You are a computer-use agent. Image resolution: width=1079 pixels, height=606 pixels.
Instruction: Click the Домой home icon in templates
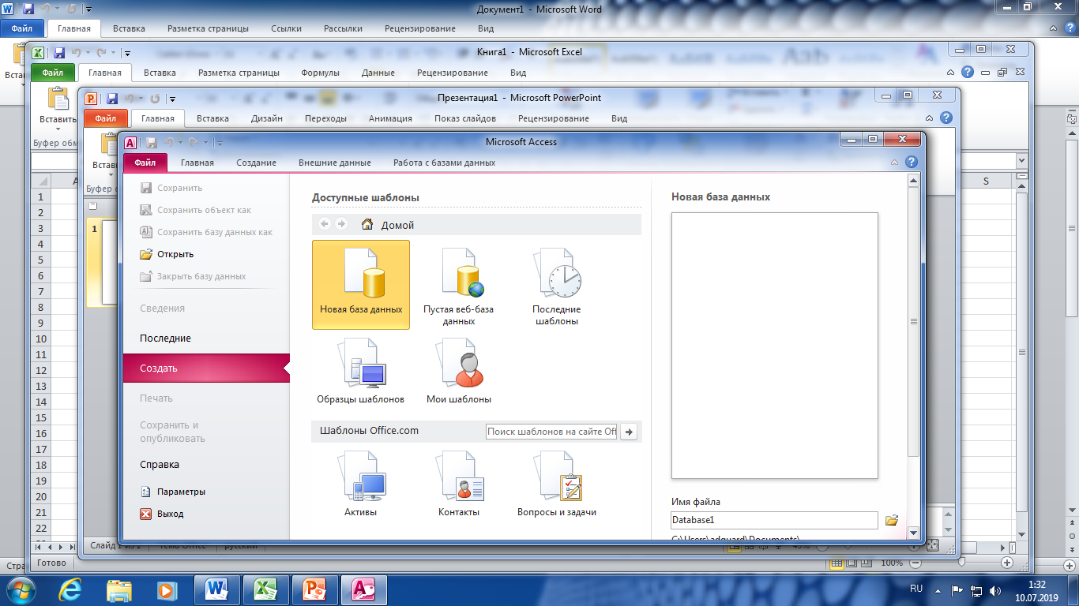pyautogui.click(x=367, y=224)
